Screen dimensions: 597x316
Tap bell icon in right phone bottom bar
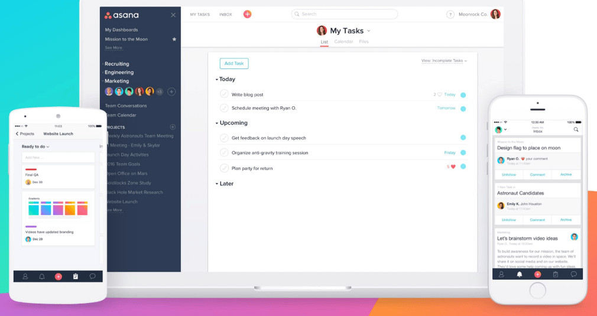(520, 274)
